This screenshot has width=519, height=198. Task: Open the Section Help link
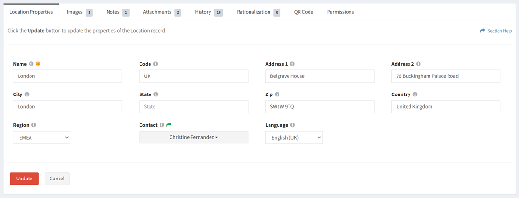[x=496, y=31]
